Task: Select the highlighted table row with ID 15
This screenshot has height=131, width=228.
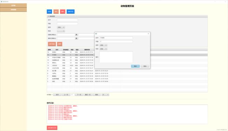Action: pos(127,55)
